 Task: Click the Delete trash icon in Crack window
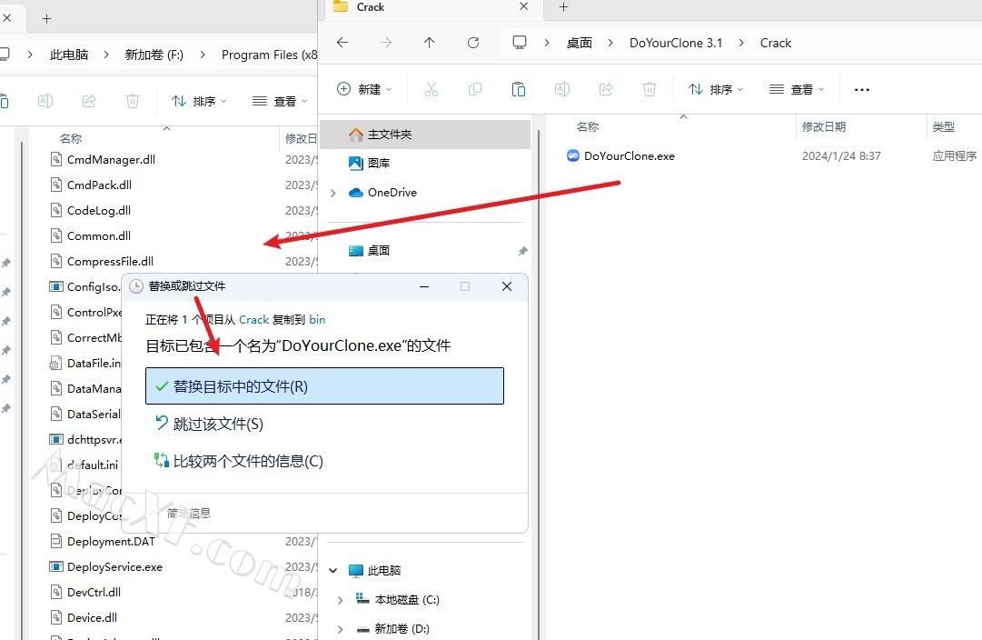pyautogui.click(x=650, y=90)
